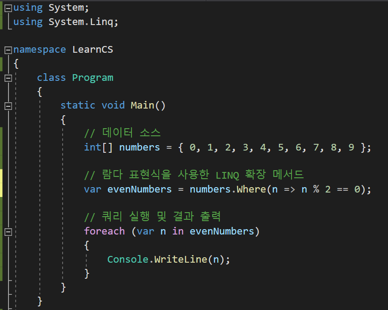388x310 pixels.
Task: Click the LINQ 확장 메서드 comment line
Action: point(194,175)
